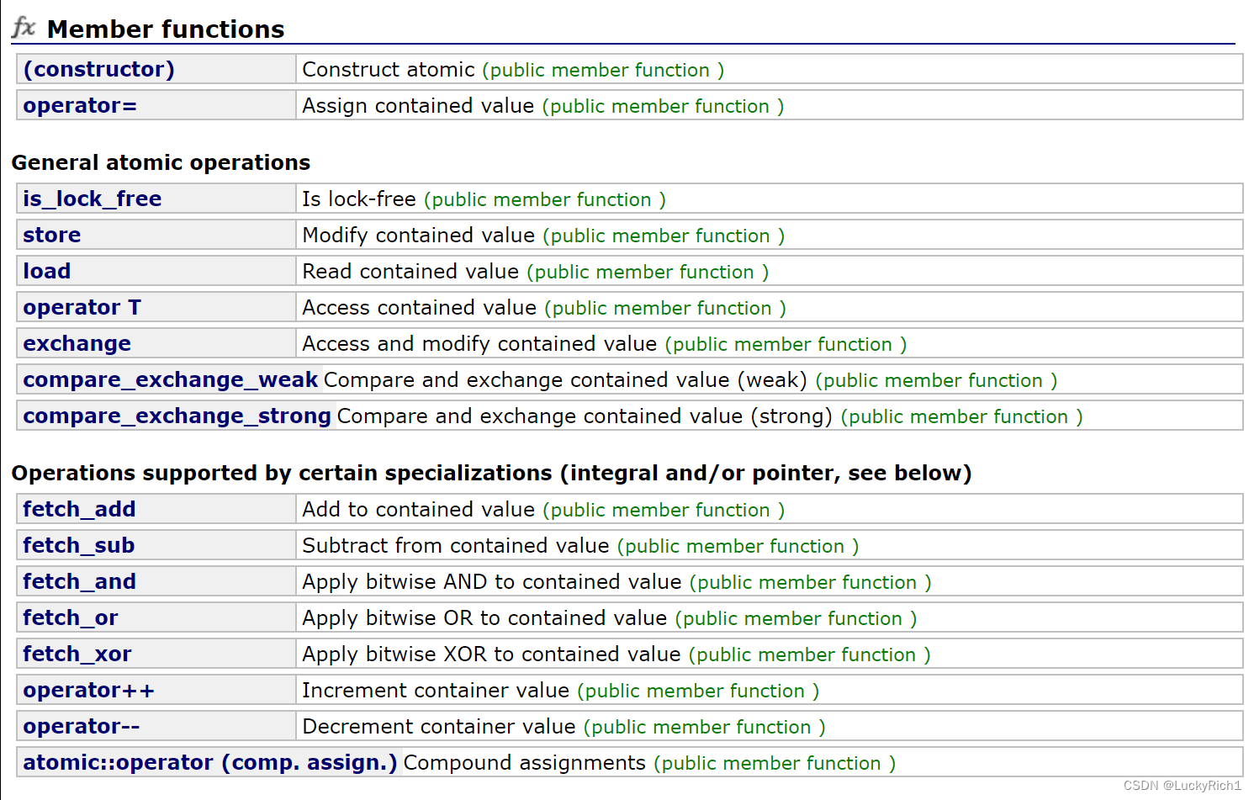Click the store function link
Screen dimensions: 1254x800
pos(52,235)
